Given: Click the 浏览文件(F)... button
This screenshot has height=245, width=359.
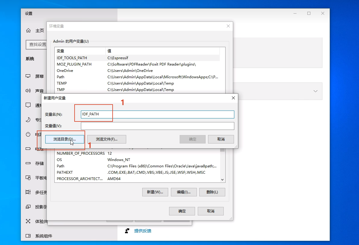Looking at the screenshot, I should (x=107, y=139).
